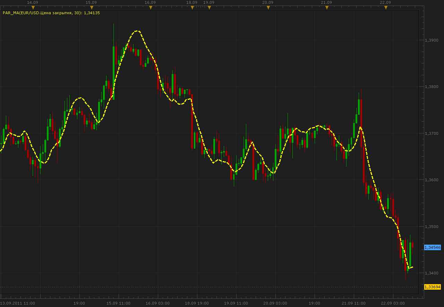Click the 14.09 day marker triangle
Image resolution: width=444 pixels, height=307 pixels.
[x=33, y=7]
